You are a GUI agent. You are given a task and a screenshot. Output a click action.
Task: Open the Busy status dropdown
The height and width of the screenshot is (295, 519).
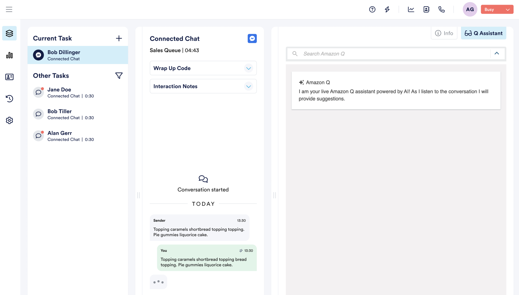(497, 9)
